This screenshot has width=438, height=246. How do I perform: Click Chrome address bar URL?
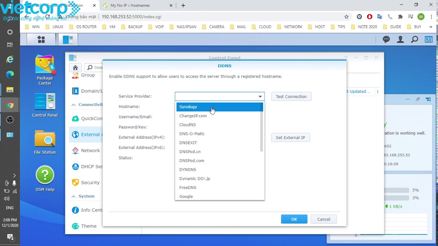coord(131,16)
